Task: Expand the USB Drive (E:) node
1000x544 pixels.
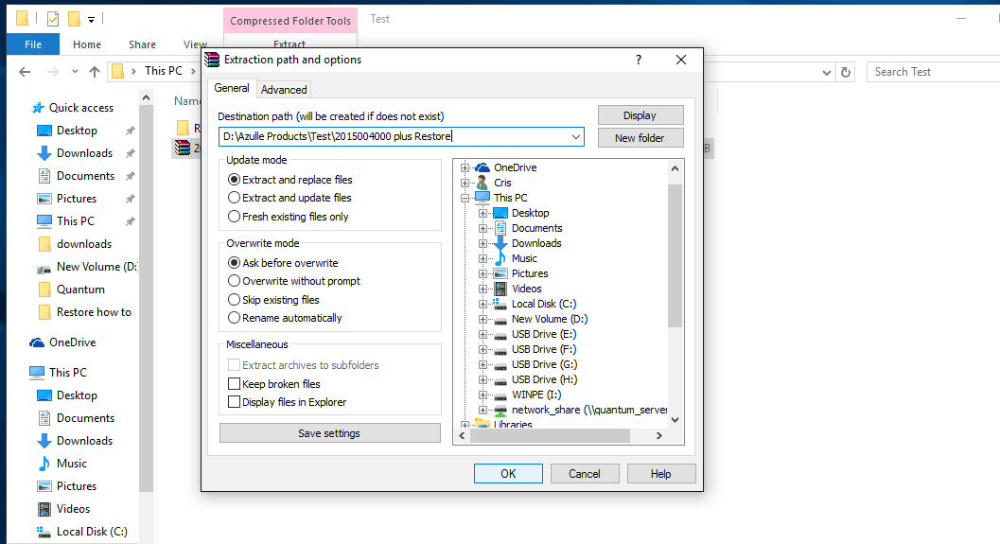Action: point(483,334)
